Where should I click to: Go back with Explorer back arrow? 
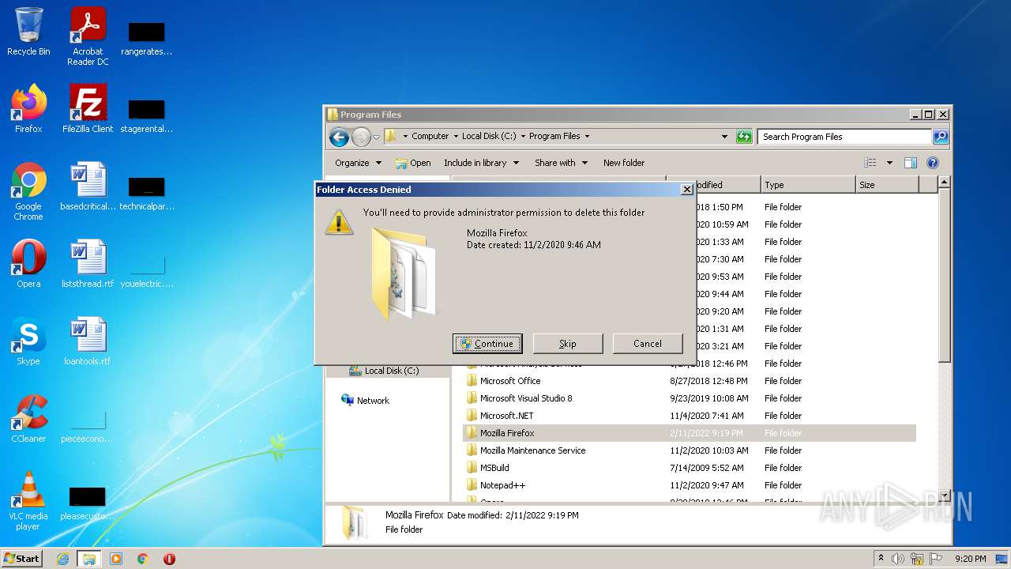click(x=339, y=137)
